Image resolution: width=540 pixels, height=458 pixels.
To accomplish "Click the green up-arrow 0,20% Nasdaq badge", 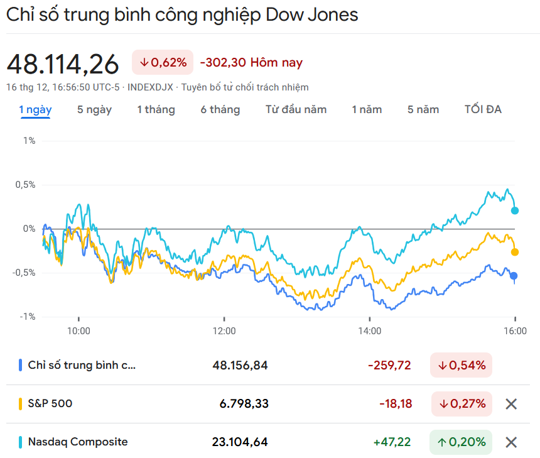I will [461, 442].
